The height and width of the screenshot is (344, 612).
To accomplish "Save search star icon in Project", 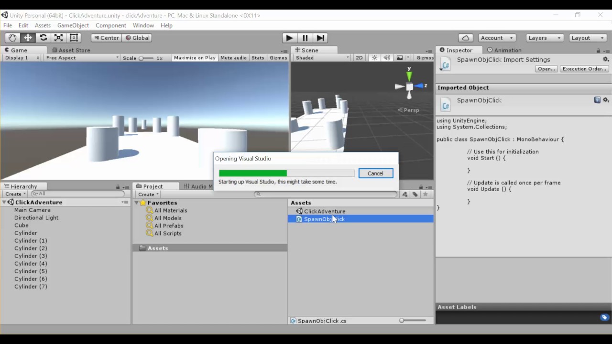I will [x=426, y=194].
